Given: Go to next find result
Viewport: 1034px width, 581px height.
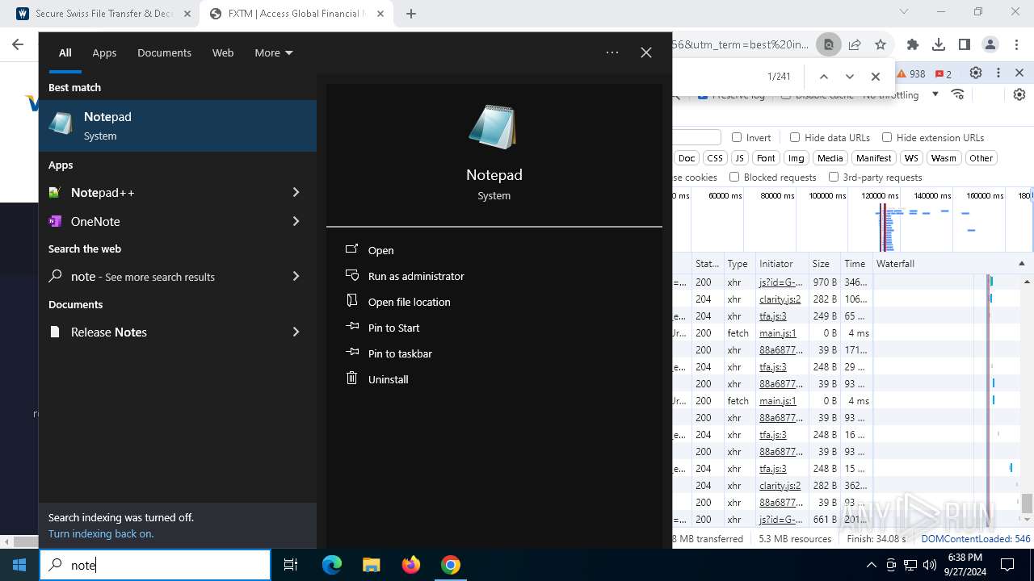Looking at the screenshot, I should click(x=849, y=77).
